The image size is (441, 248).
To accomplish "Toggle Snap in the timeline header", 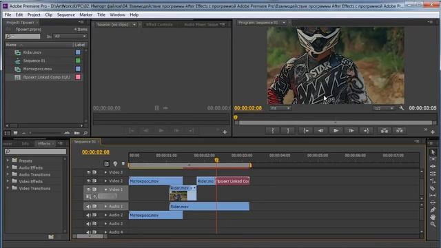I will coord(107,164).
